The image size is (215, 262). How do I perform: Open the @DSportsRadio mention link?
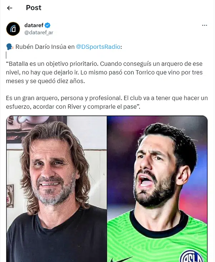[98, 47]
